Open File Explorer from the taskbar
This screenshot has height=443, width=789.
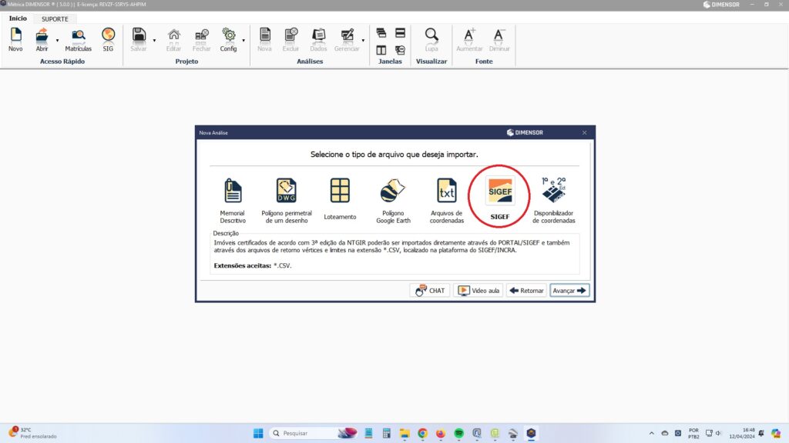pyautogui.click(x=405, y=433)
